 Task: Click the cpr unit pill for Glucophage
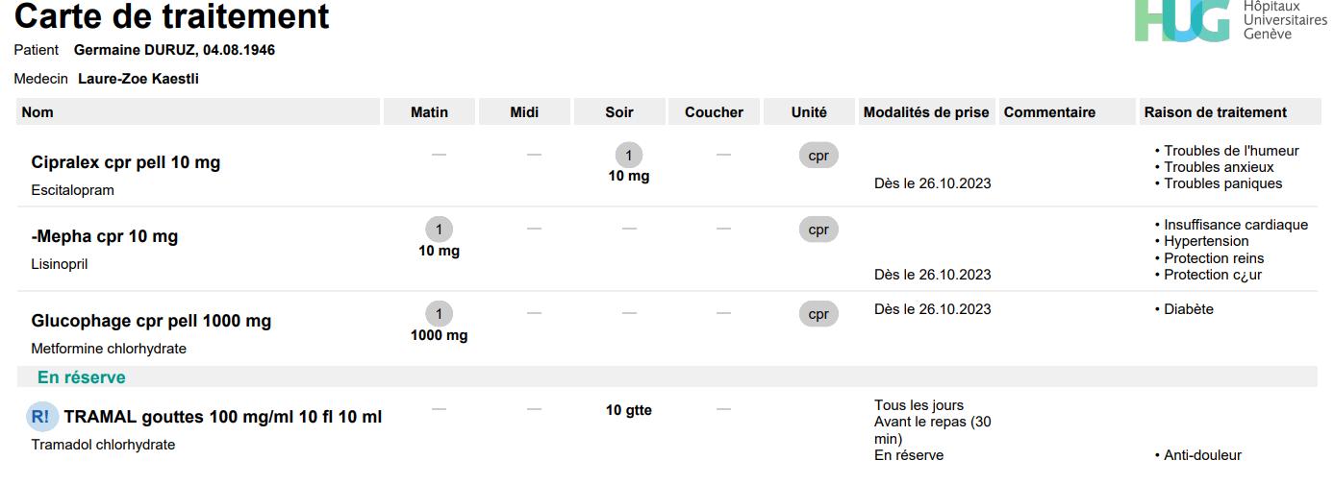click(x=818, y=314)
